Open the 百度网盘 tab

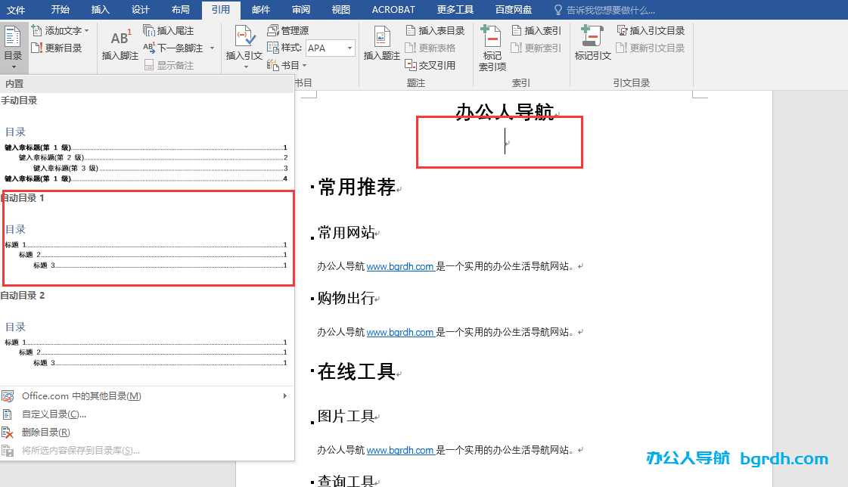point(513,10)
